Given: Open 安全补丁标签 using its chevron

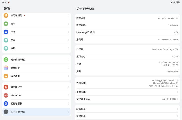Looking at the screenshot, I should [178, 99].
